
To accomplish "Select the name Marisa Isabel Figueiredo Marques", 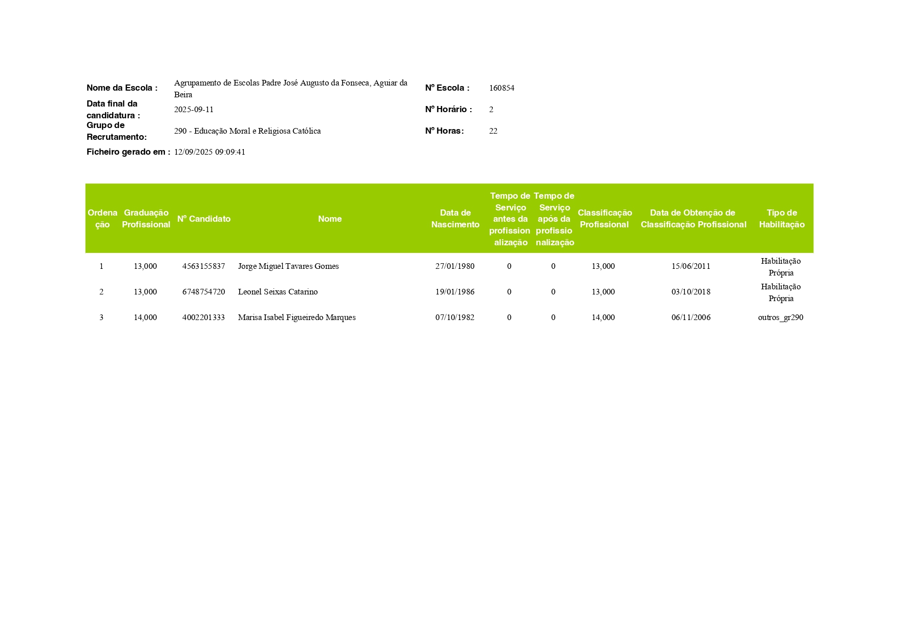I will click(297, 317).
